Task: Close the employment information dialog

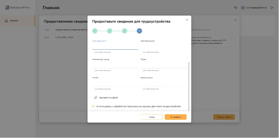Action: coord(187,20)
